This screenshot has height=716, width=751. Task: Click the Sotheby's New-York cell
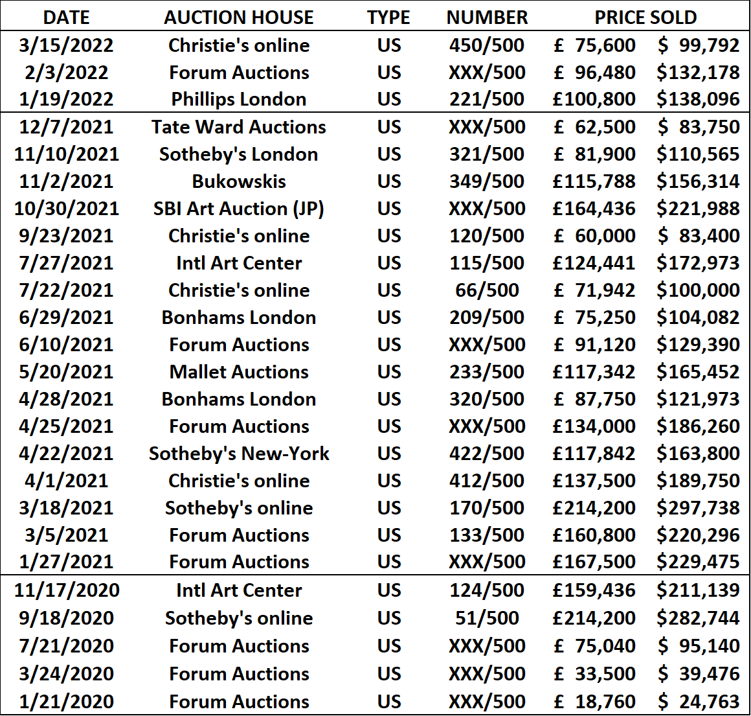(238, 454)
